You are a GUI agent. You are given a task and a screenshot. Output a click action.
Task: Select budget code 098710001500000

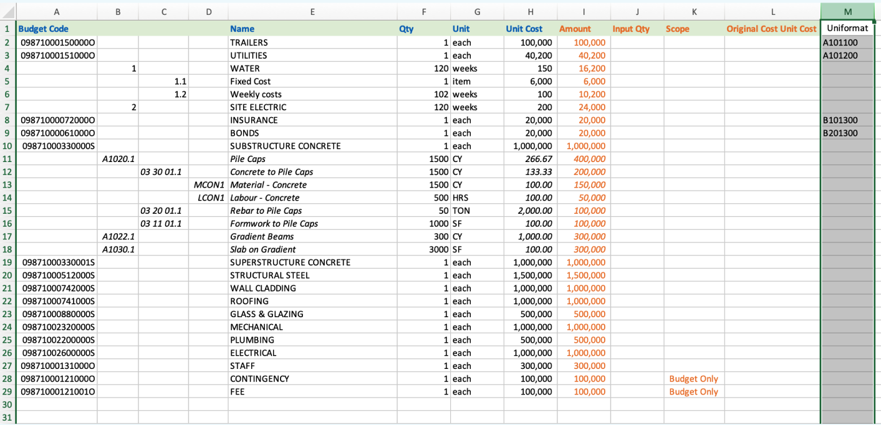57,42
